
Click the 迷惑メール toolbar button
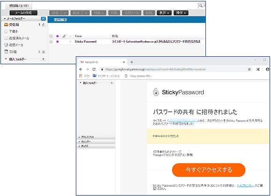(132, 13)
